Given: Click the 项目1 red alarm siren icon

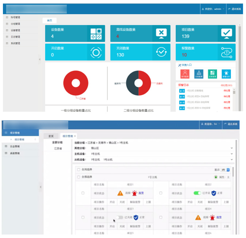Looking at the screenshot, I should [134, 193].
